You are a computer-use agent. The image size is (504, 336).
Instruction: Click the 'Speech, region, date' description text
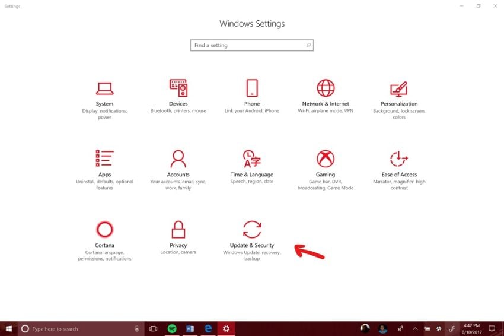(252, 182)
